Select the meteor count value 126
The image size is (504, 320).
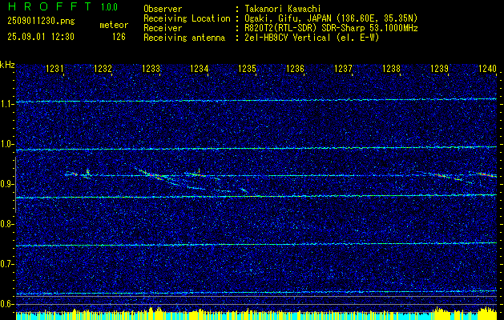(x=119, y=37)
